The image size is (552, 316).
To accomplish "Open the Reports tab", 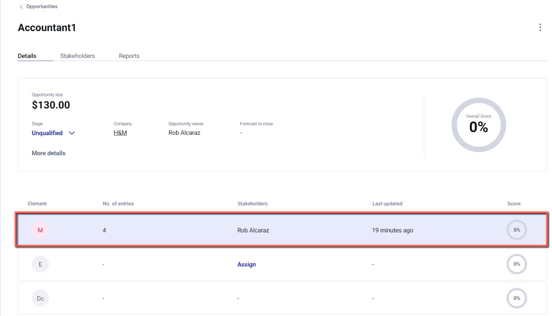I will pos(129,56).
